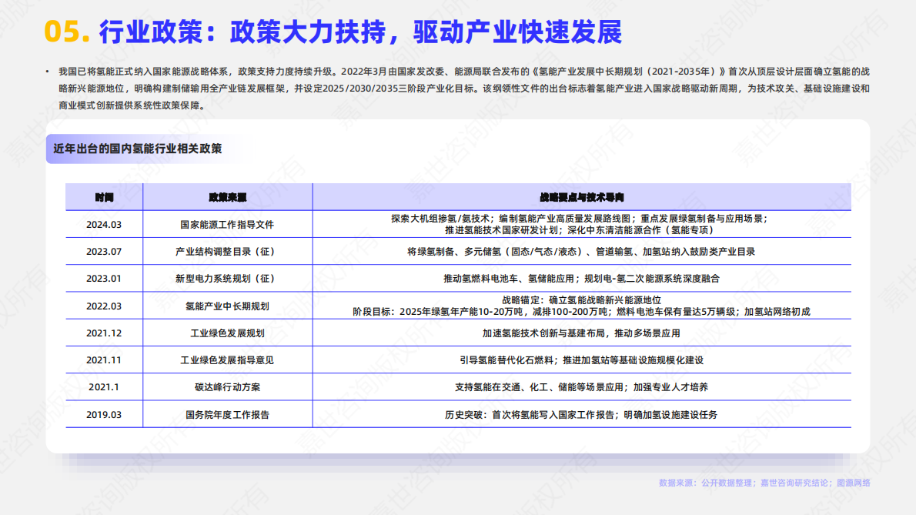The image size is (916, 515).
Task: Click the "近年出台的国内氢能行业相关政策" section label
Action: pyautogui.click(x=137, y=149)
